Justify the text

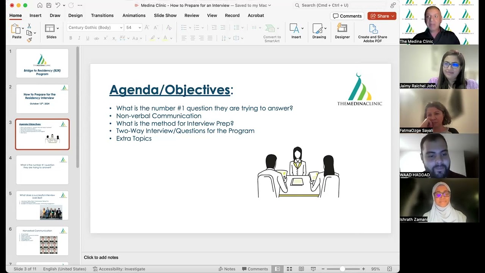(x=210, y=38)
